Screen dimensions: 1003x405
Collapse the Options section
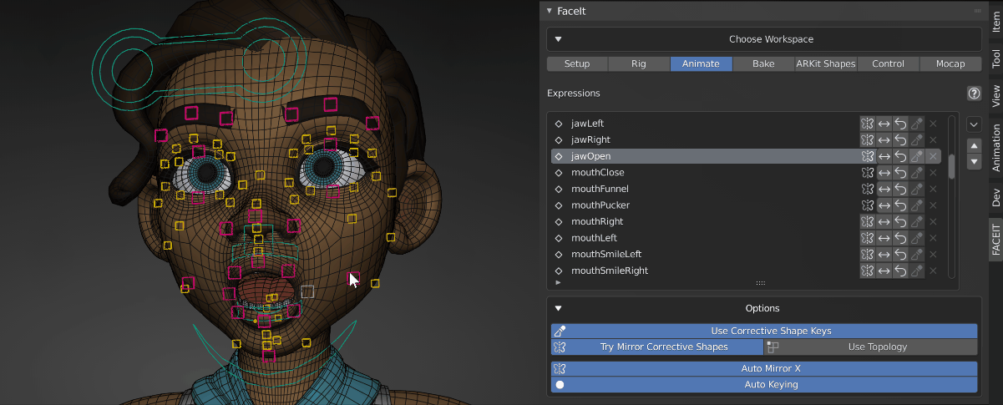tap(559, 308)
